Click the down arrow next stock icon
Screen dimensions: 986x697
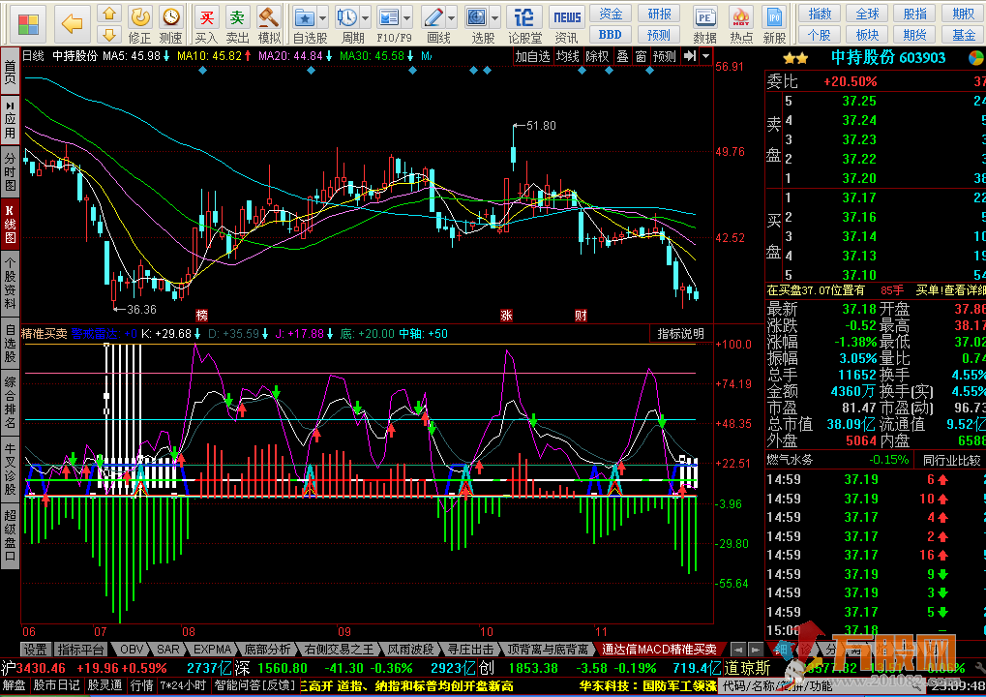pos(109,34)
